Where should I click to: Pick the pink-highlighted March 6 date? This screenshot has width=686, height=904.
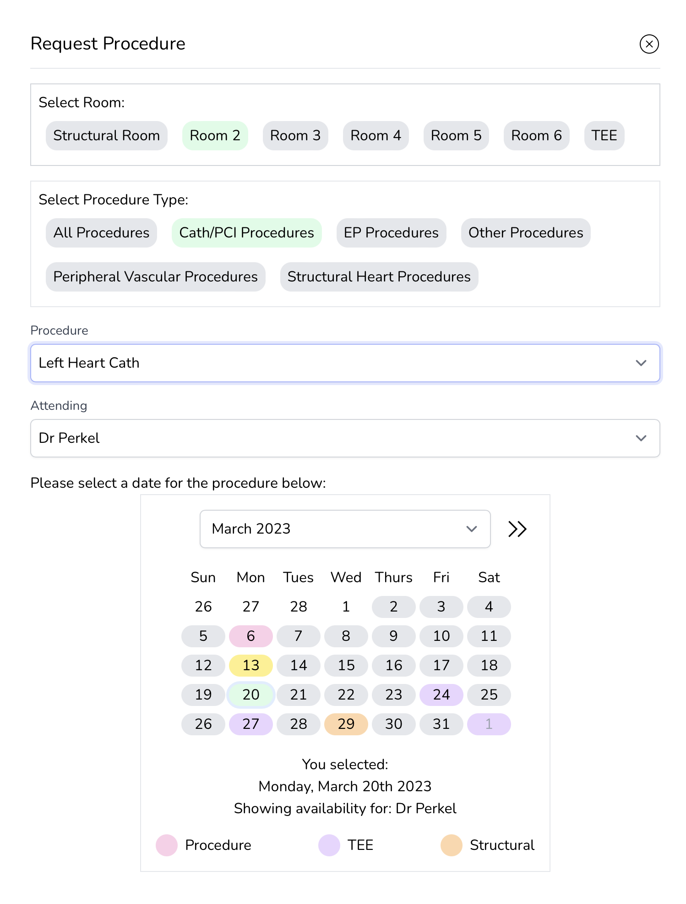click(250, 636)
